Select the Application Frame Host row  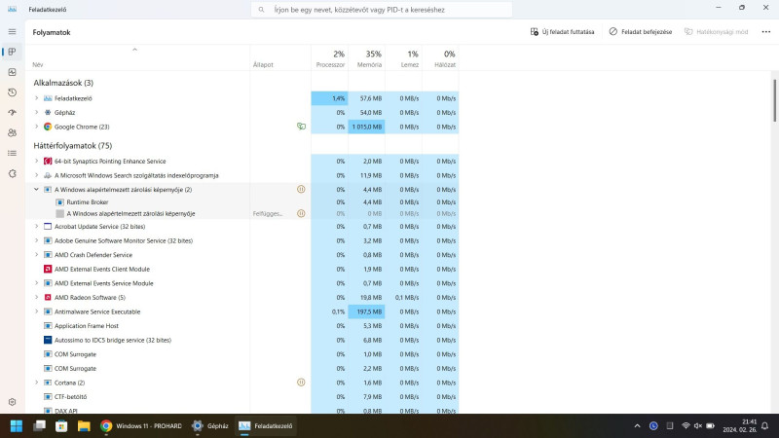pyautogui.click(x=242, y=326)
